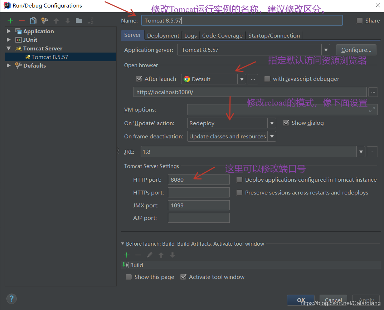Select the Build task row
Viewport: 384px width, 310px height.
click(251, 265)
